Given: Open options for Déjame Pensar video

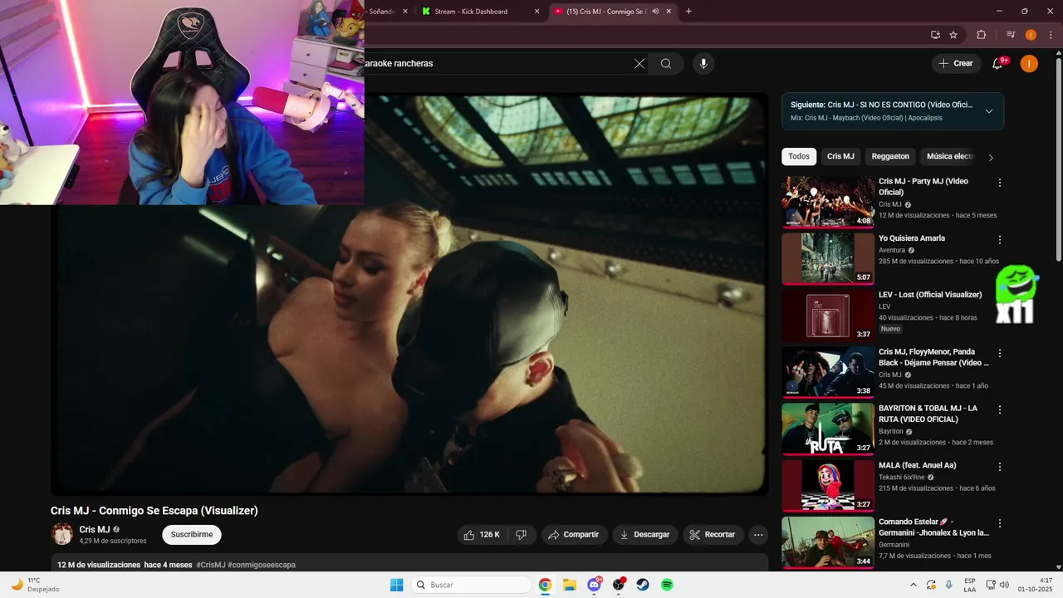Looking at the screenshot, I should point(1000,353).
